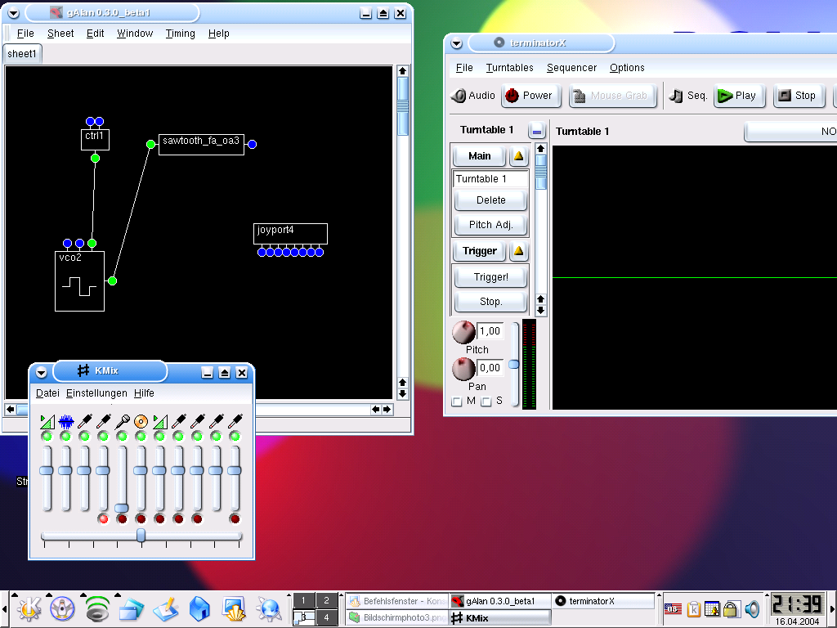This screenshot has height=628, width=837.
Task: Toggle the M mute checkbox
Action: click(x=457, y=401)
